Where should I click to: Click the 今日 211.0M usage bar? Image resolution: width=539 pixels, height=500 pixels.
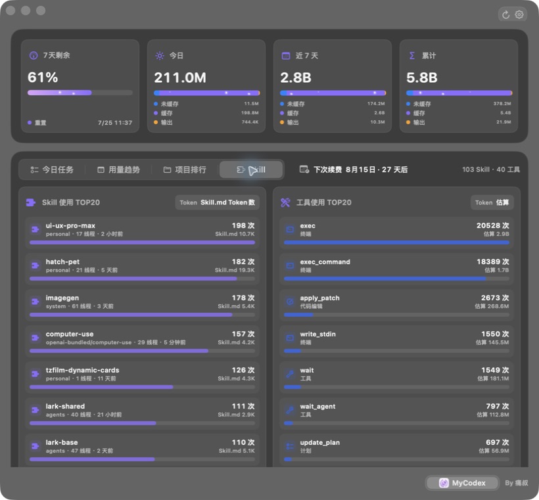point(206,93)
